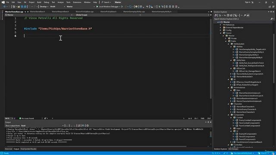The height and width of the screenshot is (155, 276).
Task: Open the Extensions menu
Action: click(x=77, y=2)
